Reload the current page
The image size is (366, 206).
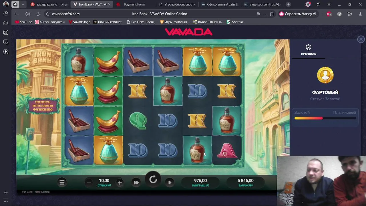[38, 14]
